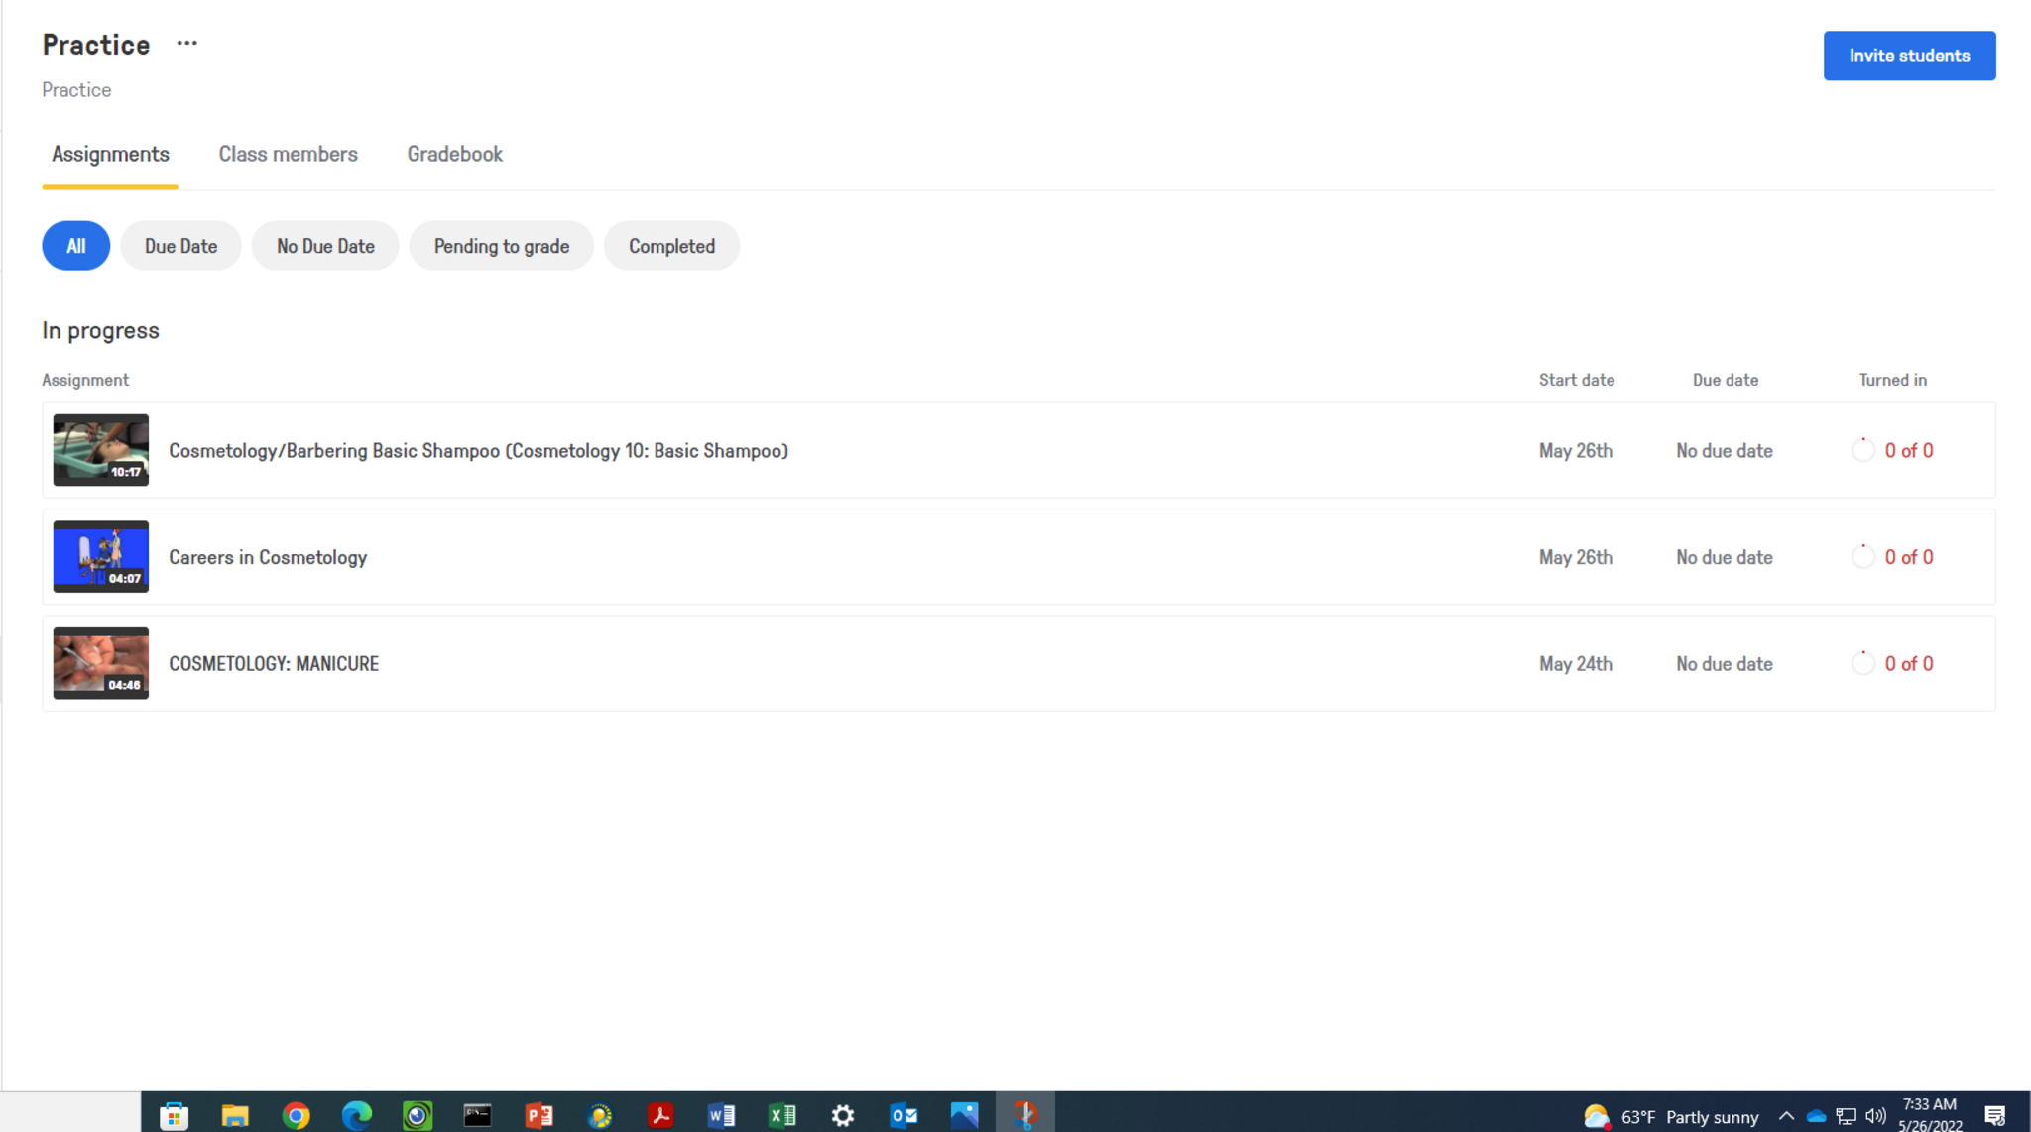
Task: Show Completed assignments filter
Action: click(x=671, y=246)
